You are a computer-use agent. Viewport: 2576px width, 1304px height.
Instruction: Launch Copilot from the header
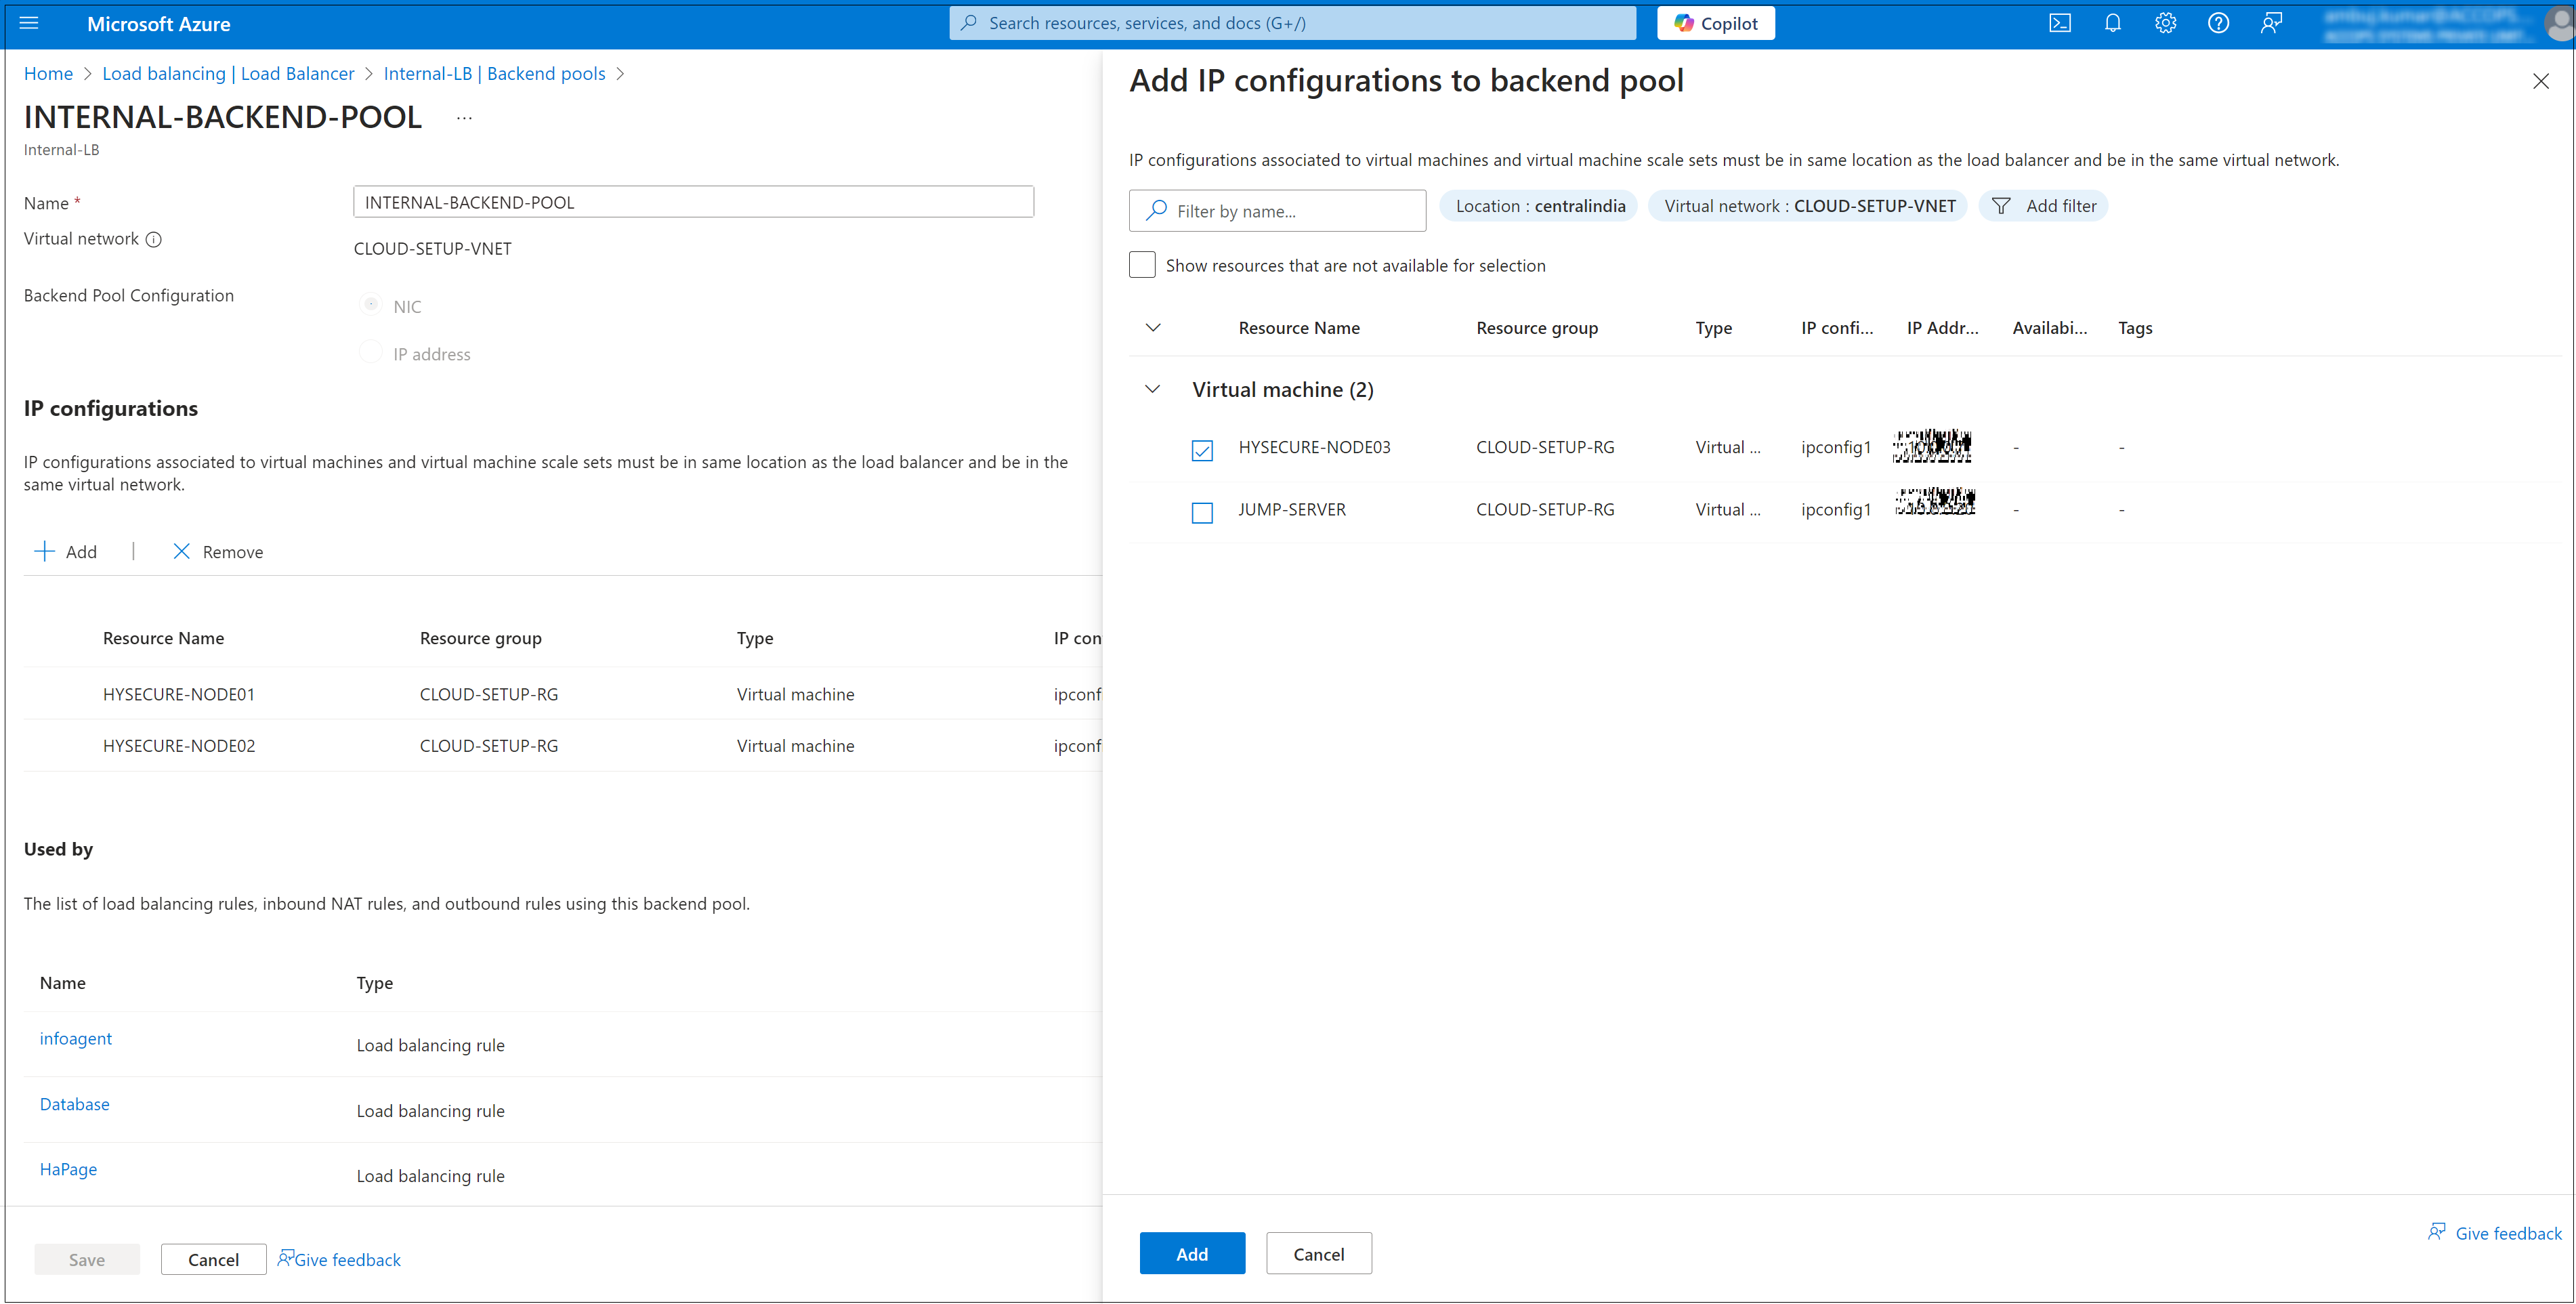coord(1715,23)
